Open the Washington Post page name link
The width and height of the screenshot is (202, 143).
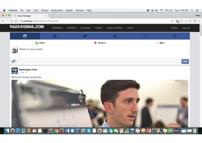pyautogui.click(x=28, y=70)
